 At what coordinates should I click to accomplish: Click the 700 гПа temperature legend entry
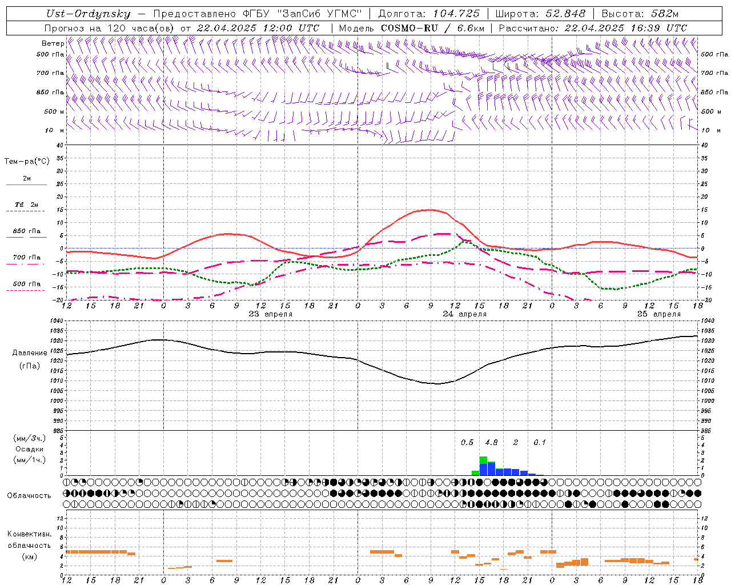[26, 258]
